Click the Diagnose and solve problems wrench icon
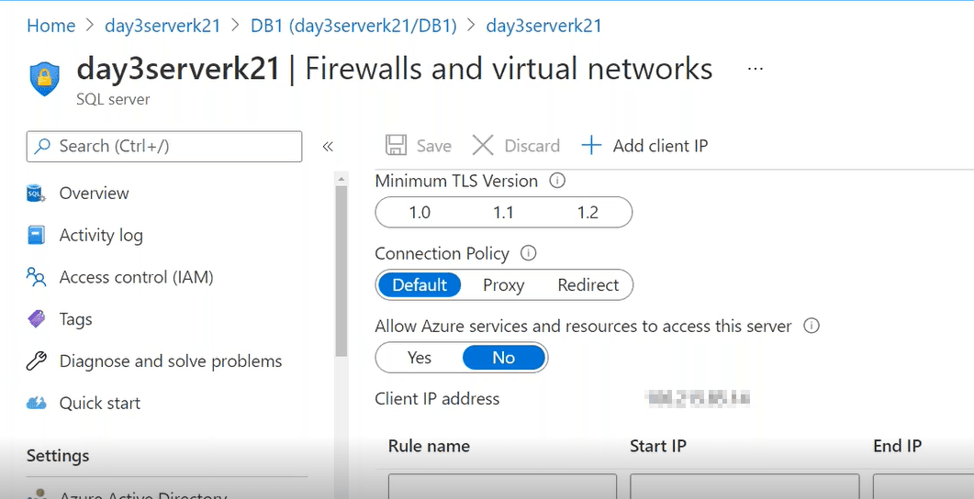The image size is (974, 499). (36, 361)
